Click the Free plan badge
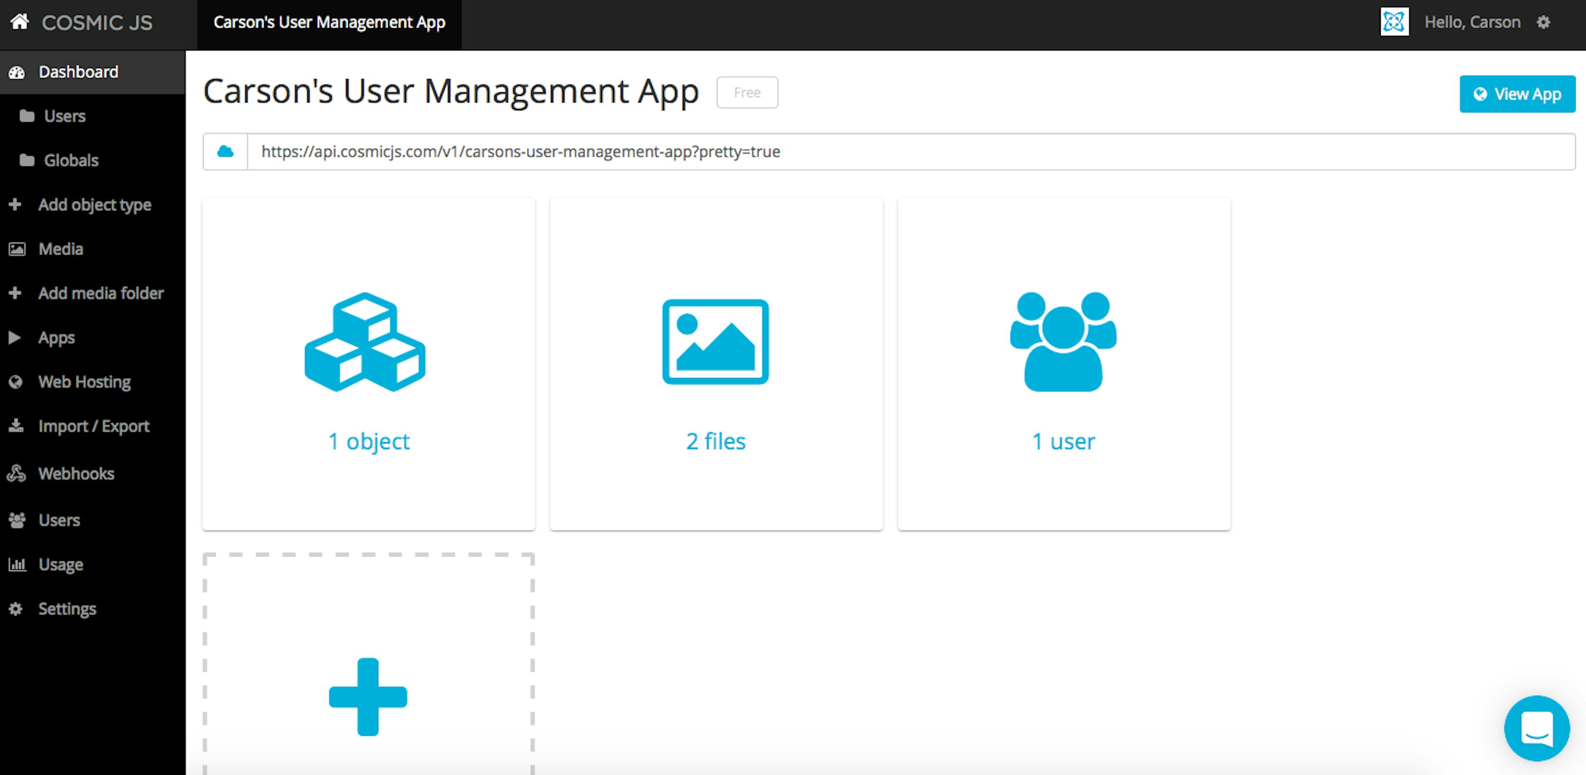 click(x=747, y=92)
